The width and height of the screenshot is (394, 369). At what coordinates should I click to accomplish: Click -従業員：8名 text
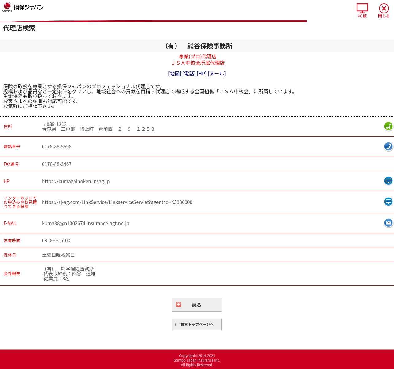pos(56,279)
